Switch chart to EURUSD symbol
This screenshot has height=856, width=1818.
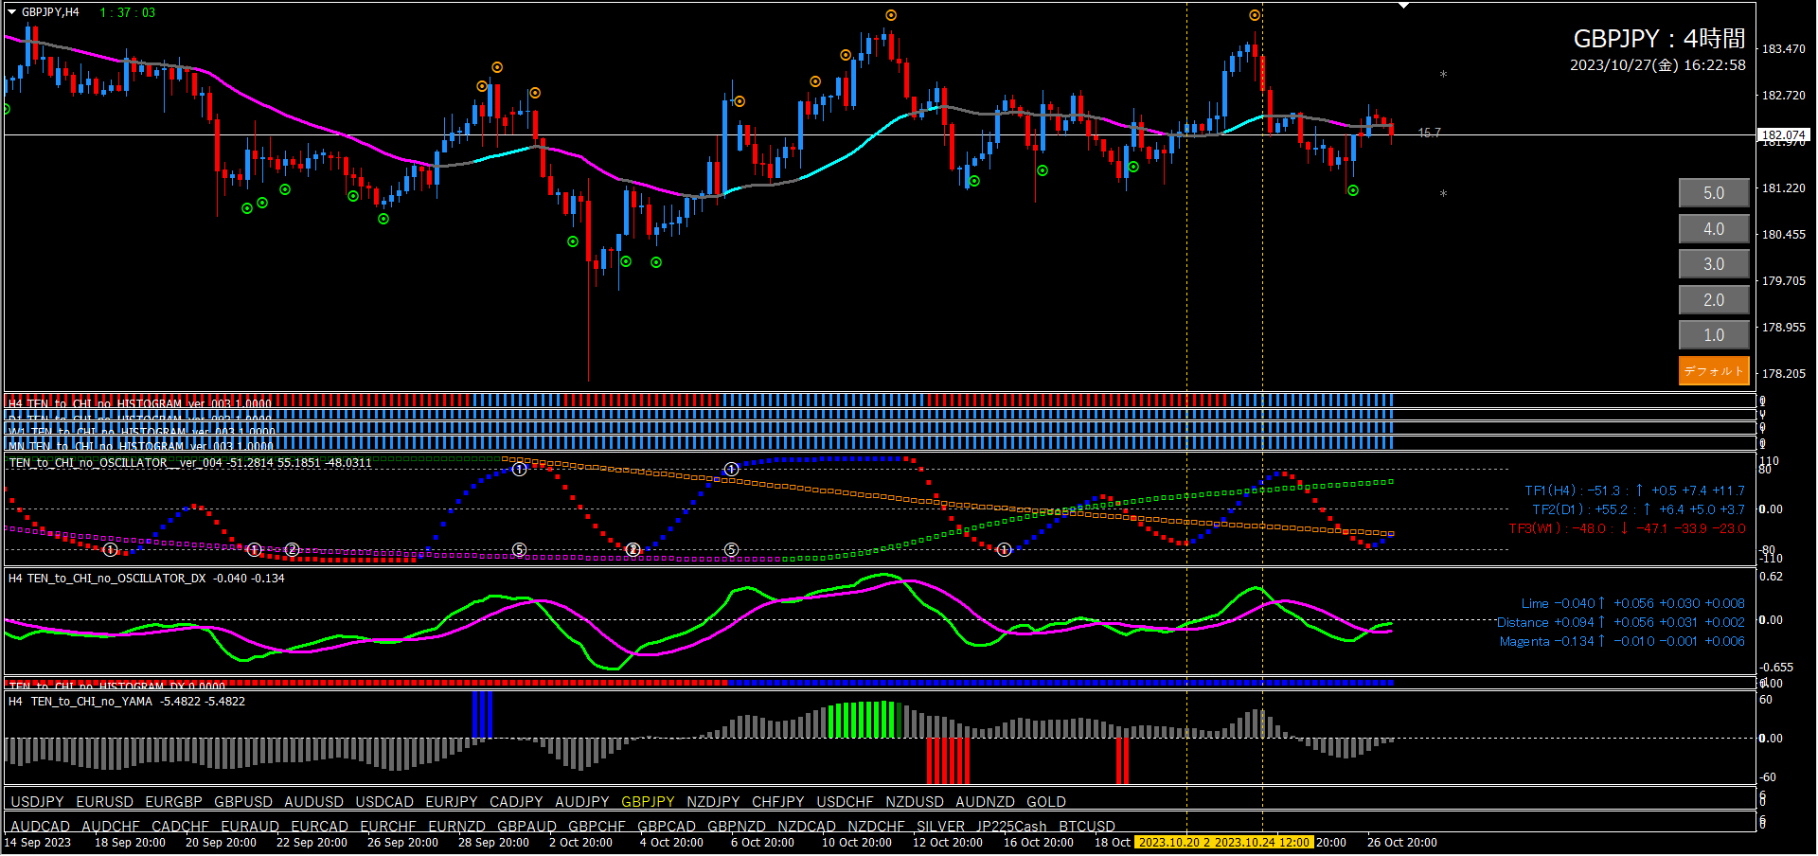[104, 802]
